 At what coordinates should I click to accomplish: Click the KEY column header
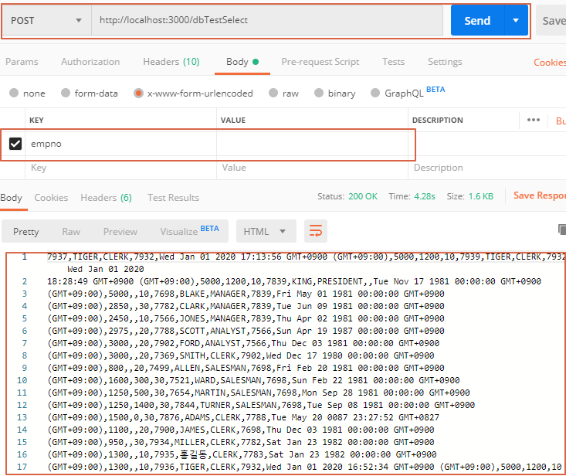(x=36, y=120)
